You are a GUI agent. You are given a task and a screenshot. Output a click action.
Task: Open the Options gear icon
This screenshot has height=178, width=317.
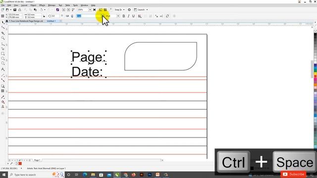(129, 10)
